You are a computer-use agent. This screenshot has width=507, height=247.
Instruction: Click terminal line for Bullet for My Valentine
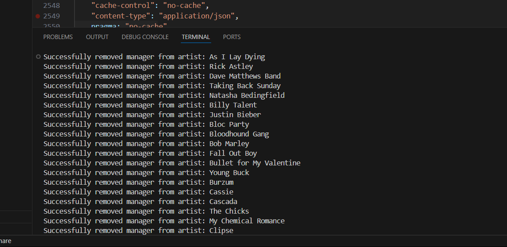[x=172, y=163]
